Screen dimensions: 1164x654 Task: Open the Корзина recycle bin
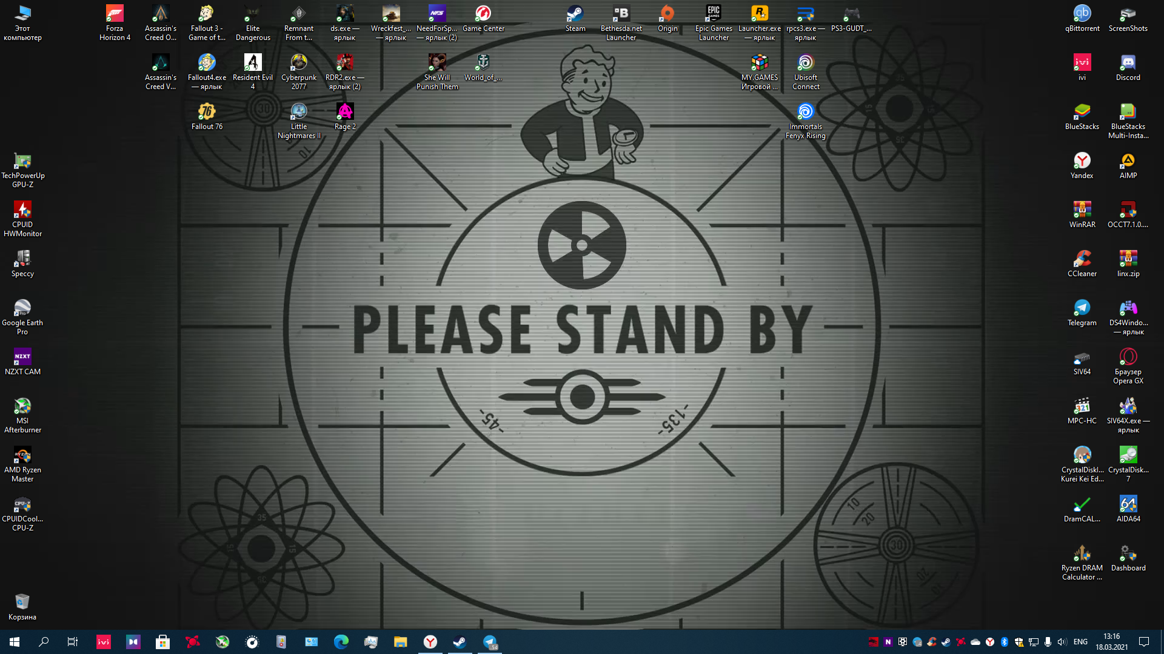coord(22,606)
